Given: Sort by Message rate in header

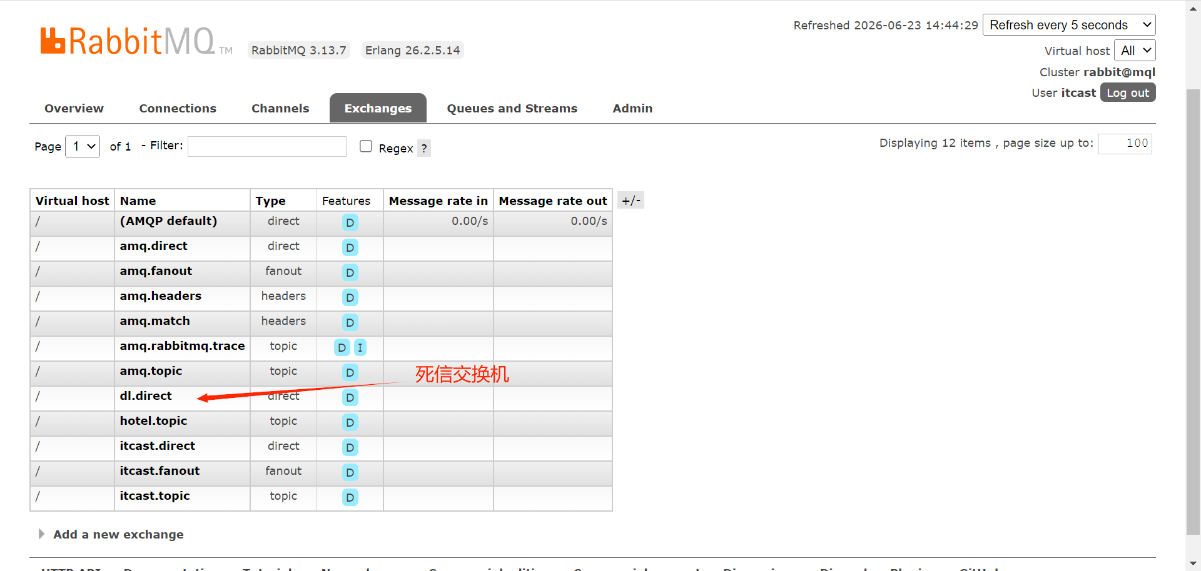Looking at the screenshot, I should pyautogui.click(x=438, y=201).
